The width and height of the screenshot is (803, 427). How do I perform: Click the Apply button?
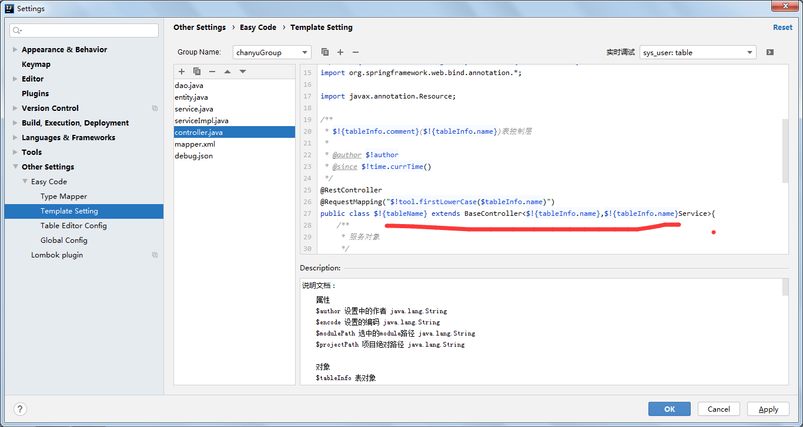[768, 409]
